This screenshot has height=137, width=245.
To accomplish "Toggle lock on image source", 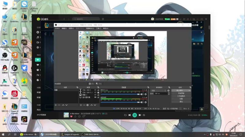I will point(98,95).
